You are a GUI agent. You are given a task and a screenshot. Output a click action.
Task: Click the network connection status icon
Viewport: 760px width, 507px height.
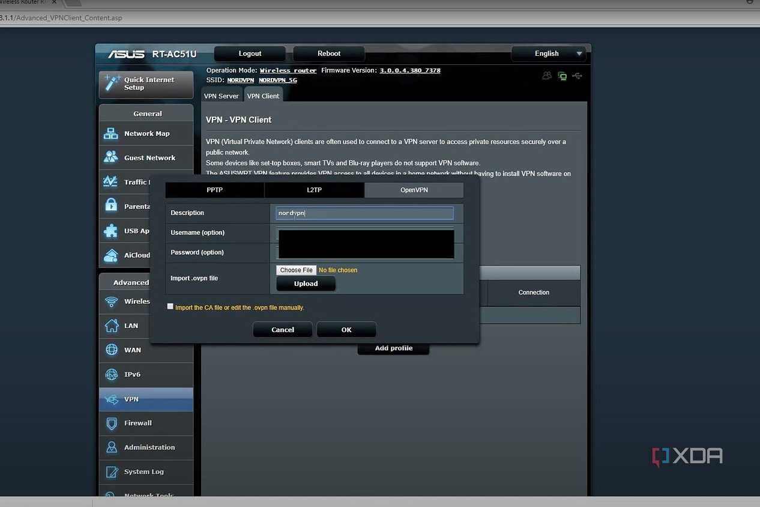[562, 76]
